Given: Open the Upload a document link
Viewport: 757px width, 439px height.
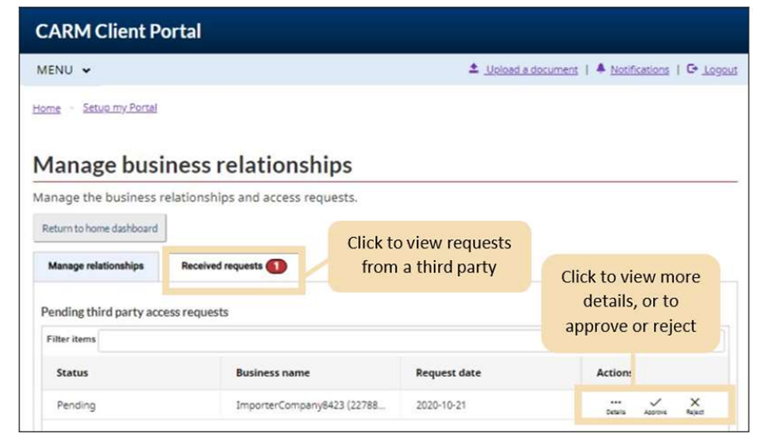Looking at the screenshot, I should [x=532, y=70].
